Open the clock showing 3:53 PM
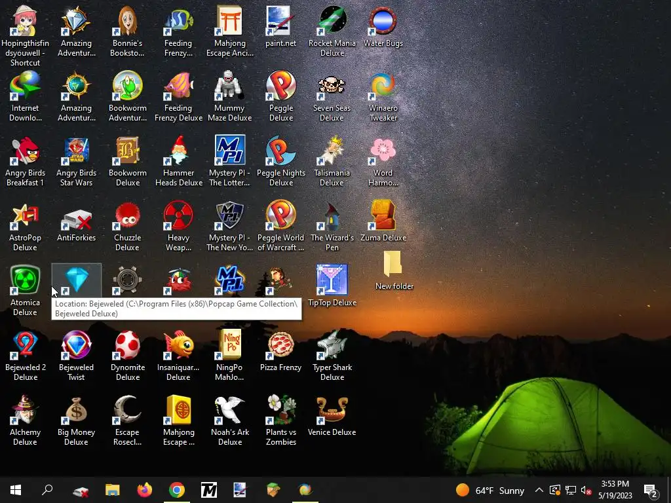Screen dimensions: 671x503 [615, 490]
